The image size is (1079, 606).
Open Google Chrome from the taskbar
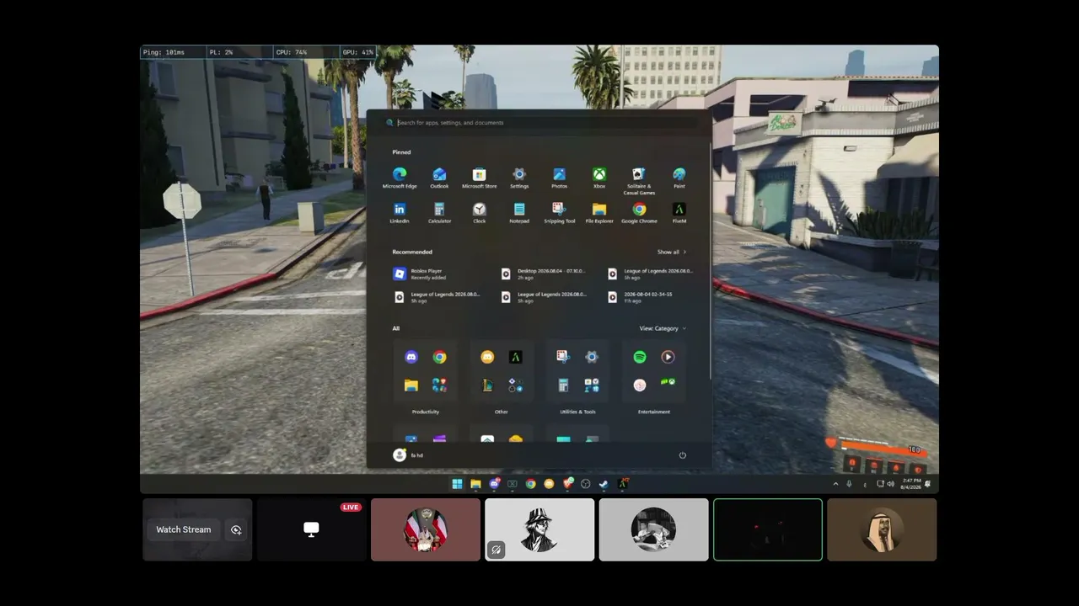click(530, 484)
